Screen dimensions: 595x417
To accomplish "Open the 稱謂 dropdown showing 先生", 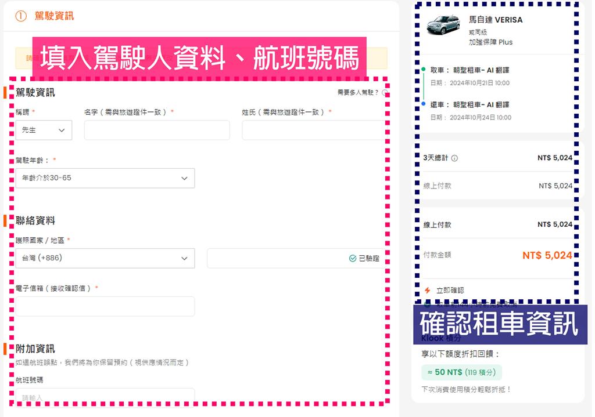I will click(44, 130).
